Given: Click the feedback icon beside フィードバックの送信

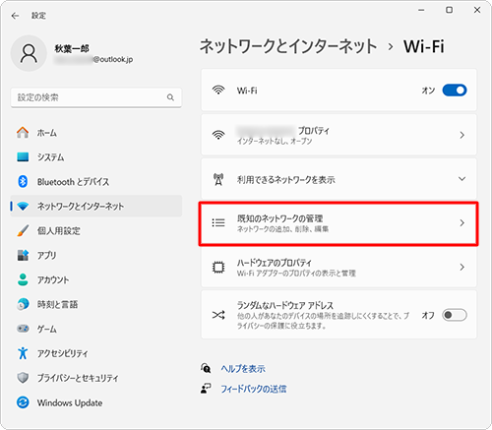Looking at the screenshot, I should 206,389.
